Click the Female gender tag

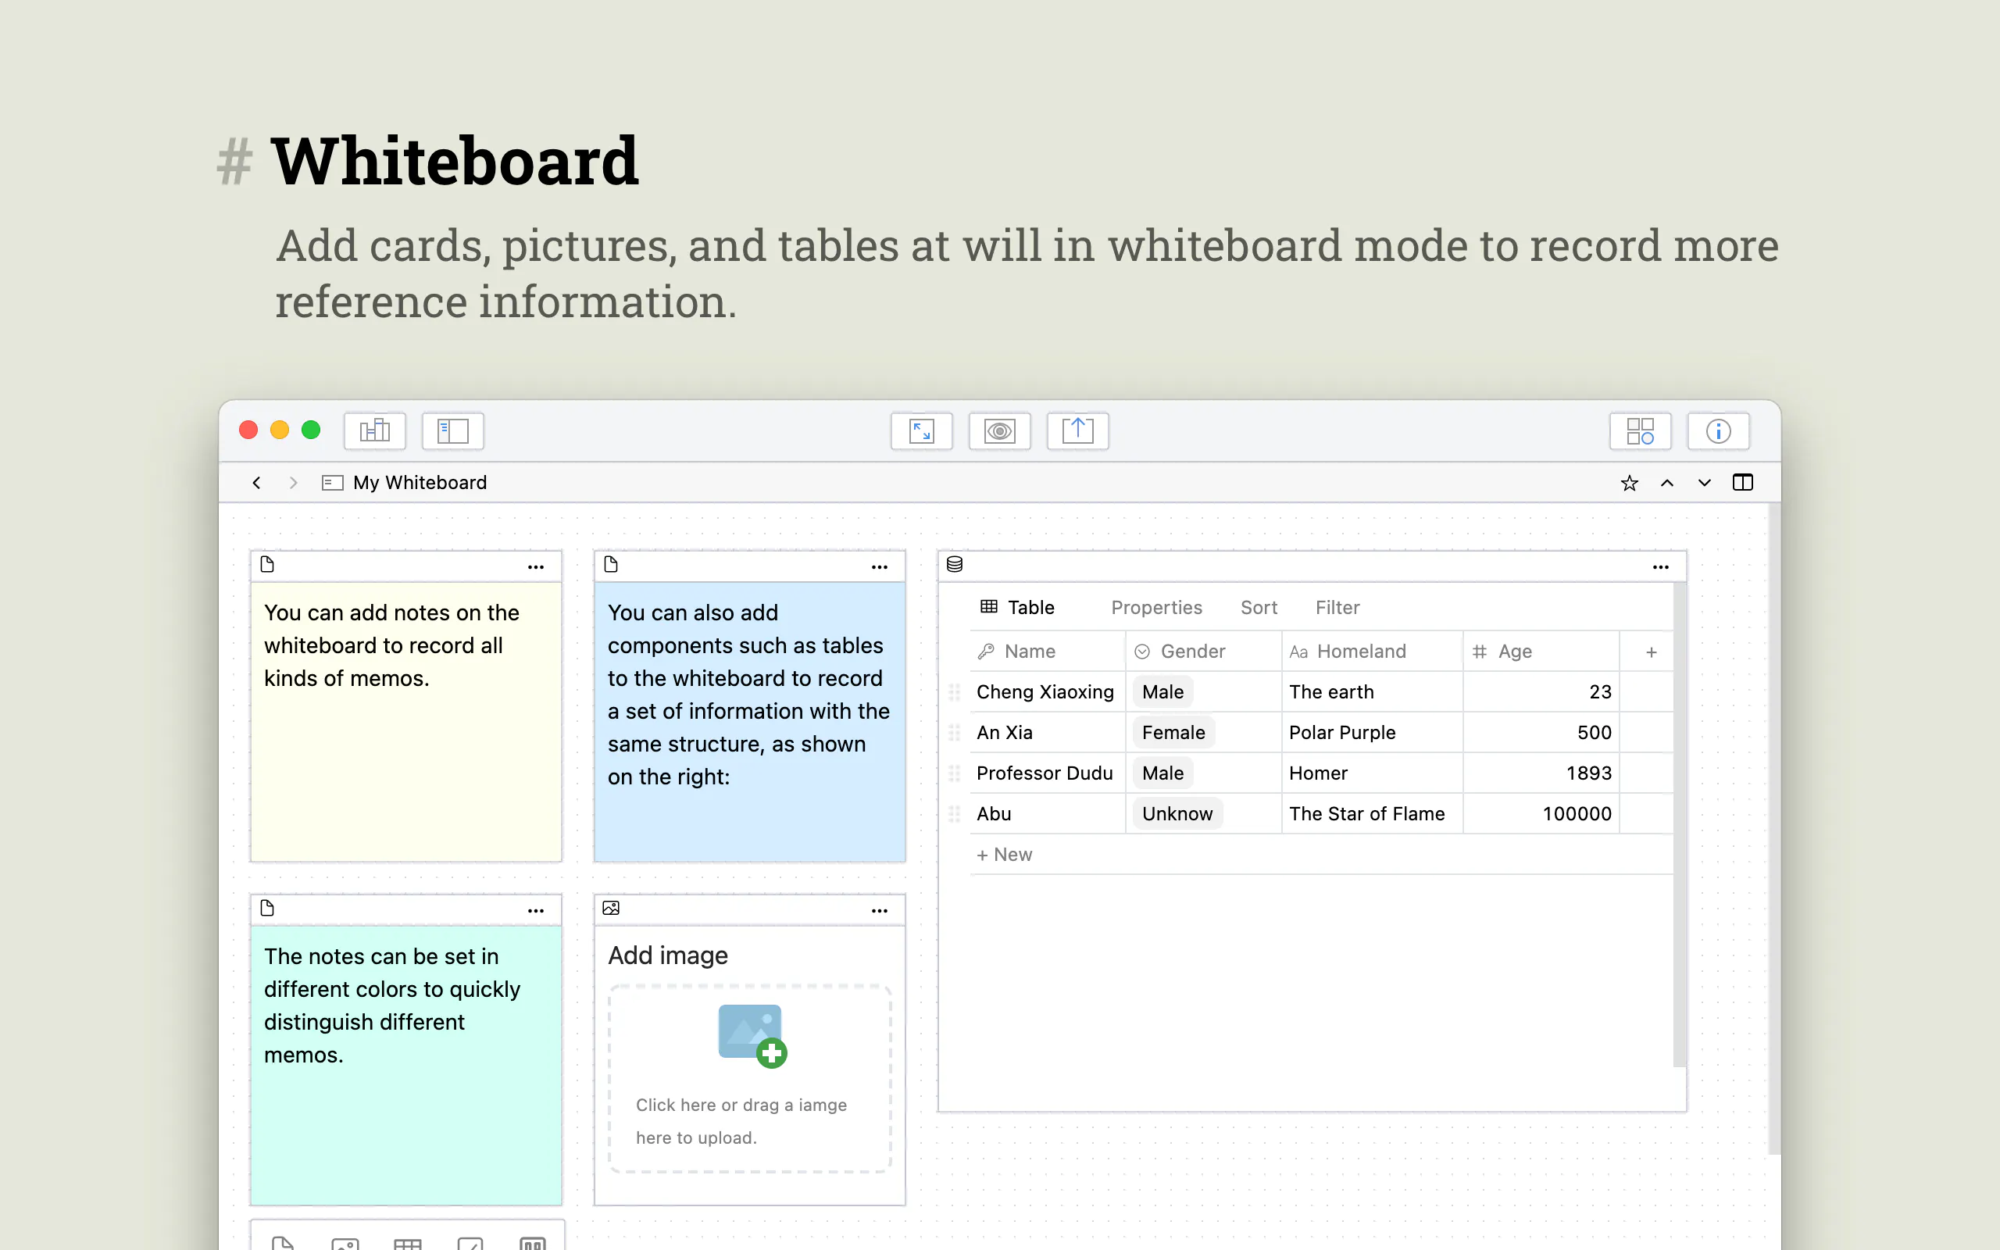[x=1173, y=733]
